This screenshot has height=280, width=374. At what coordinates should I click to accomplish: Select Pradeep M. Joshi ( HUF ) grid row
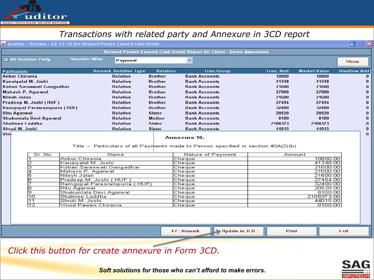[186, 102]
